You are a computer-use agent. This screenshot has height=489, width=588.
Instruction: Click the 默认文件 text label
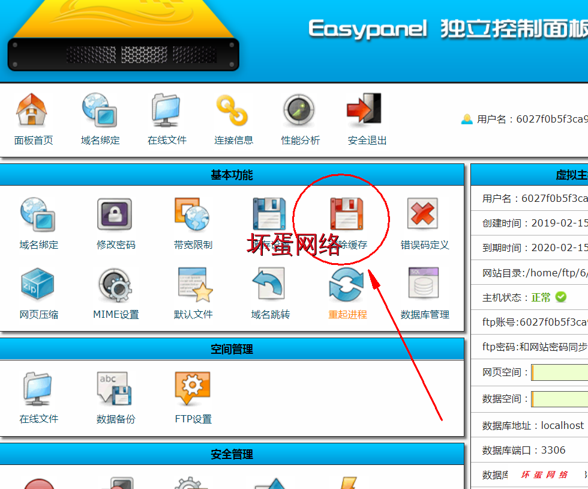click(193, 315)
